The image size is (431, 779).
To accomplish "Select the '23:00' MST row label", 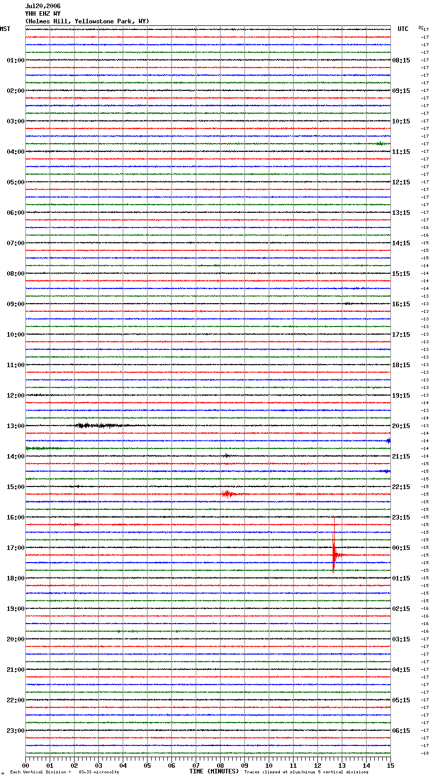I will [x=16, y=731].
